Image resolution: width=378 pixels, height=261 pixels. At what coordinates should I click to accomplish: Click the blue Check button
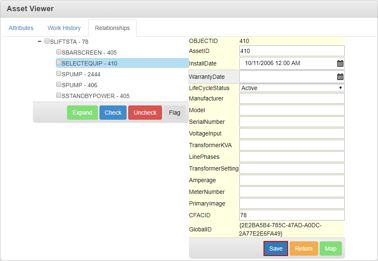coord(113,113)
